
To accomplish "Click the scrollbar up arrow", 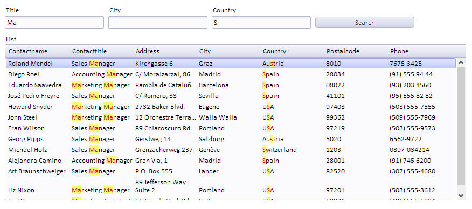I will [461, 63].
